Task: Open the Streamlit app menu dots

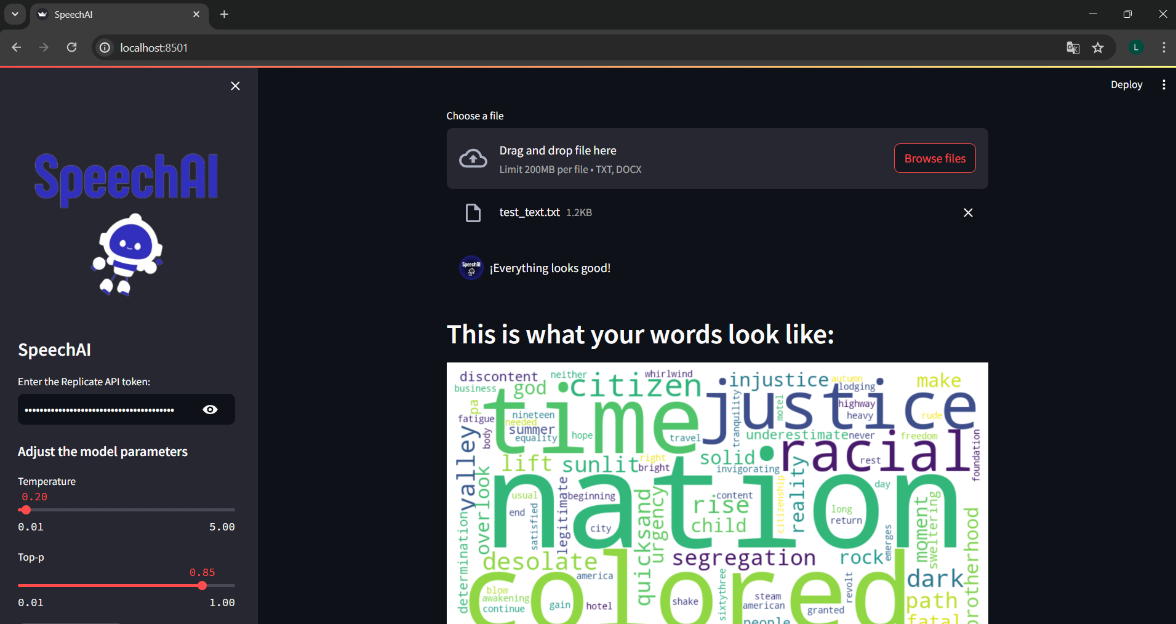Action: pyautogui.click(x=1164, y=85)
